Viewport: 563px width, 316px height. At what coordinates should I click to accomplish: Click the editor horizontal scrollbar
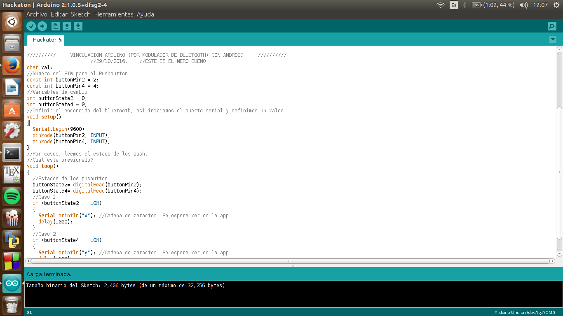pos(290,261)
